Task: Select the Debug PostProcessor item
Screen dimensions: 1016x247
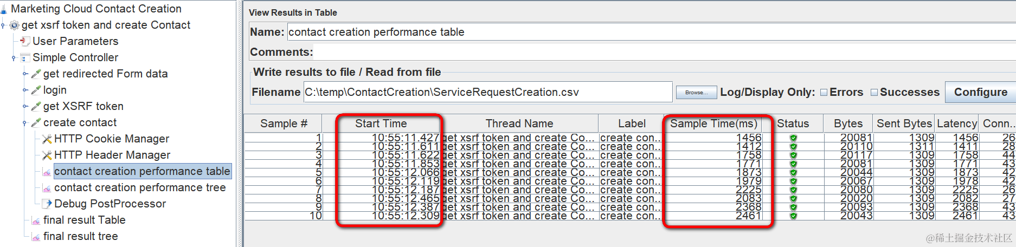Action: tap(110, 204)
